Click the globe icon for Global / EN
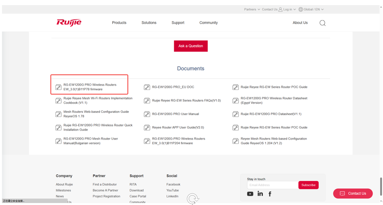Viewport: 383px width, 205px height. (x=301, y=9)
